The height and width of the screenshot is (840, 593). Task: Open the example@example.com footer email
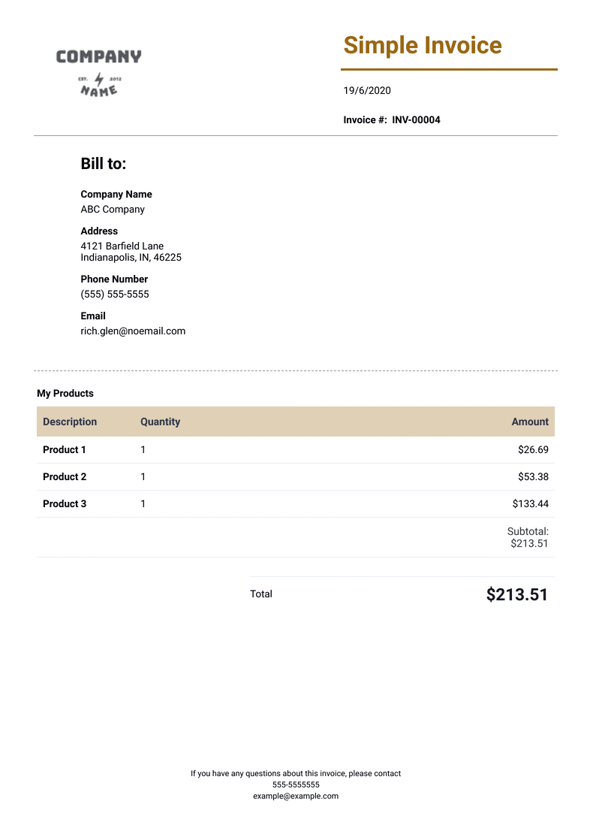point(296,796)
